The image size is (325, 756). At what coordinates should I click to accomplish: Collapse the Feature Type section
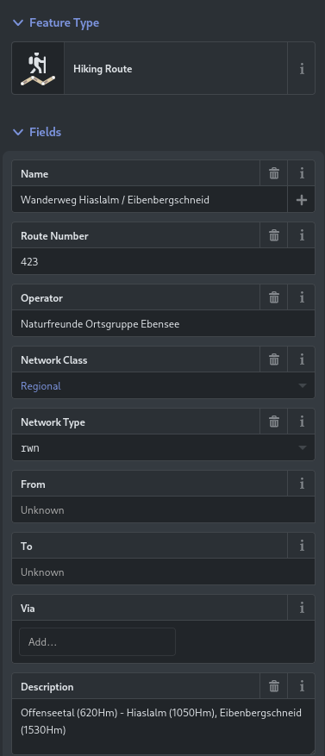(56, 22)
